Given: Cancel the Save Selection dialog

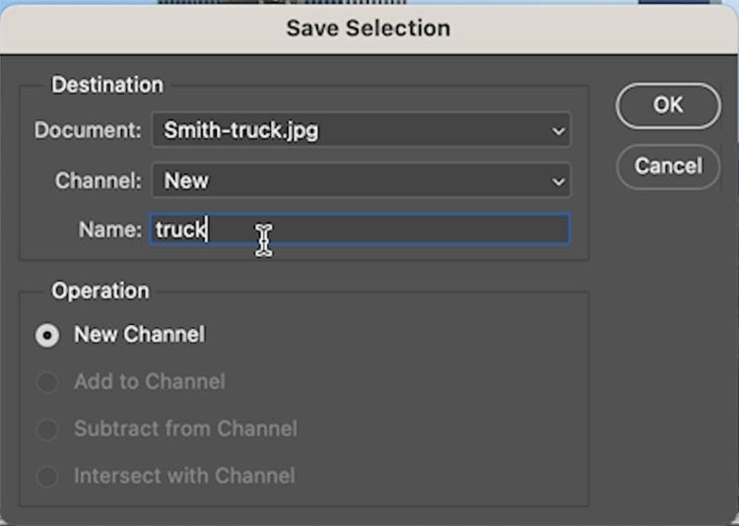Looking at the screenshot, I should [668, 166].
